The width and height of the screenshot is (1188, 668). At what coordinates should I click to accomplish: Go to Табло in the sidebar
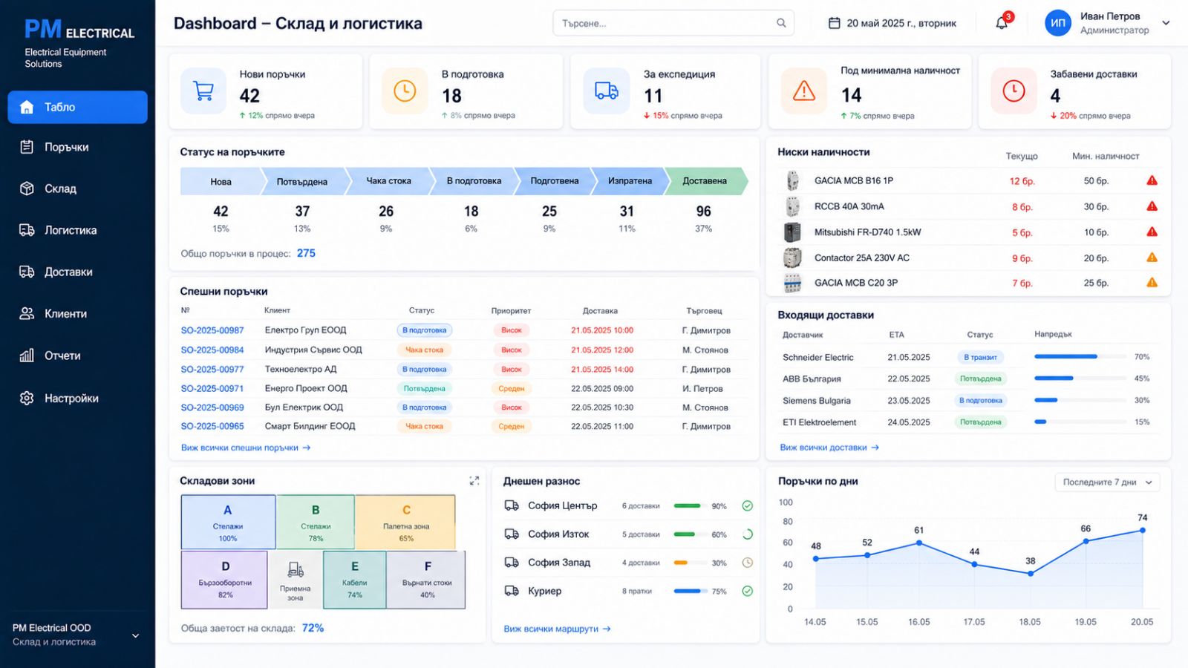77,107
